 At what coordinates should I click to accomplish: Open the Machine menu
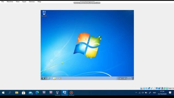point(10,2)
